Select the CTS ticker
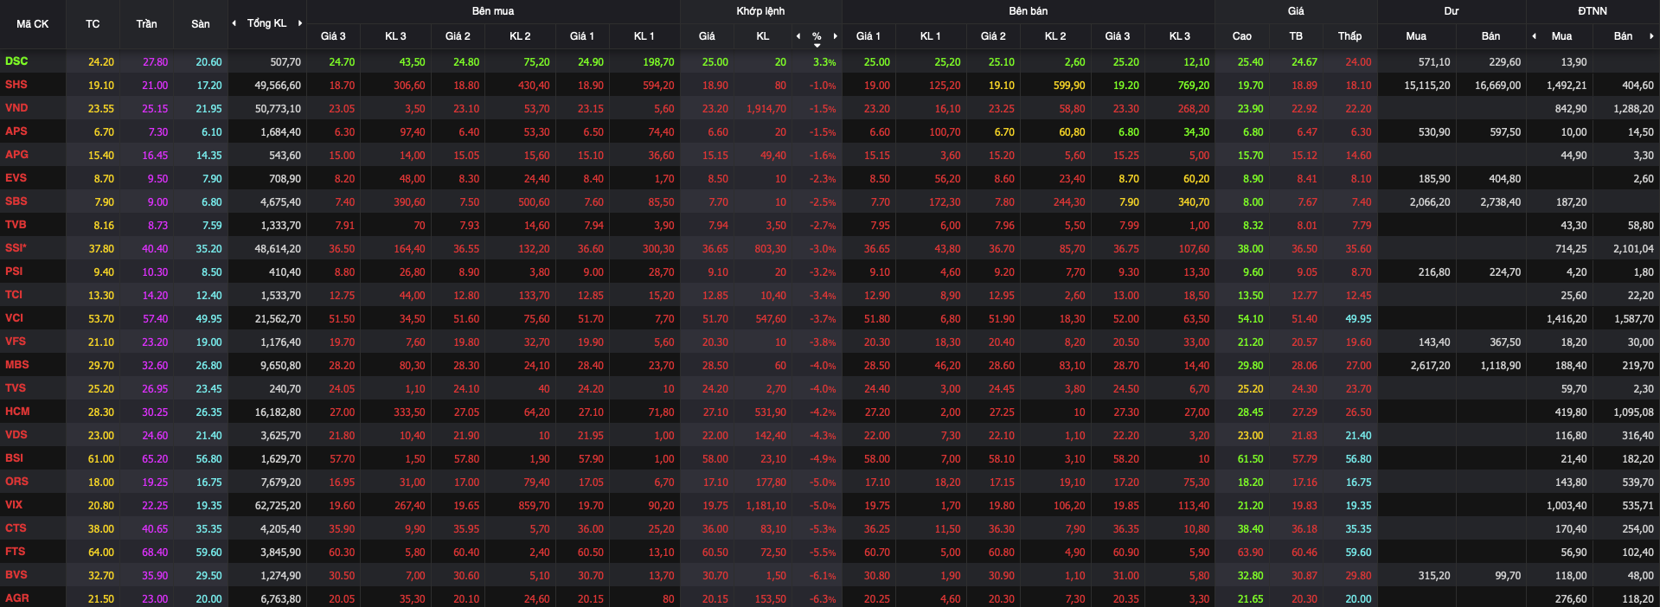The width and height of the screenshot is (1660, 607). point(16,528)
